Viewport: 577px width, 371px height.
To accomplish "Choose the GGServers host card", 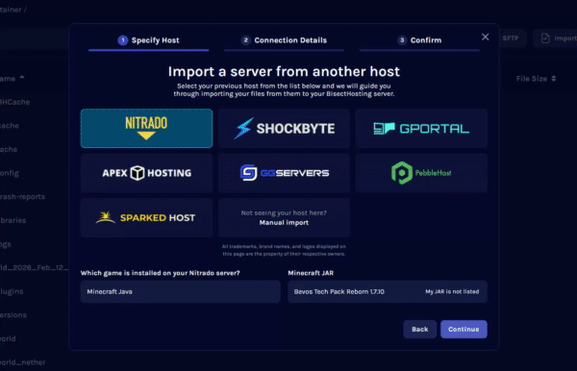I will (x=284, y=173).
